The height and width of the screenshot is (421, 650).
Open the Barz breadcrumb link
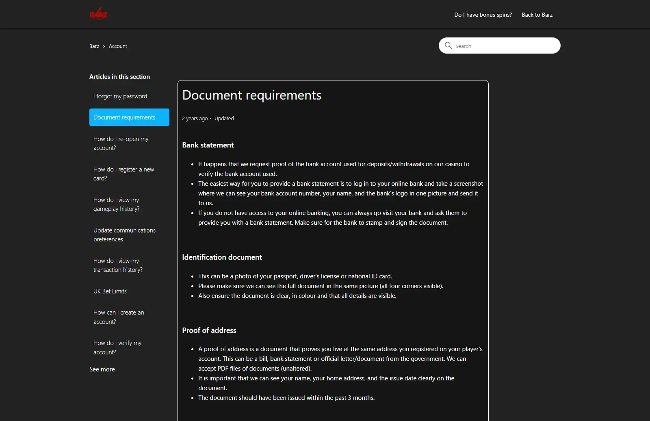click(94, 46)
